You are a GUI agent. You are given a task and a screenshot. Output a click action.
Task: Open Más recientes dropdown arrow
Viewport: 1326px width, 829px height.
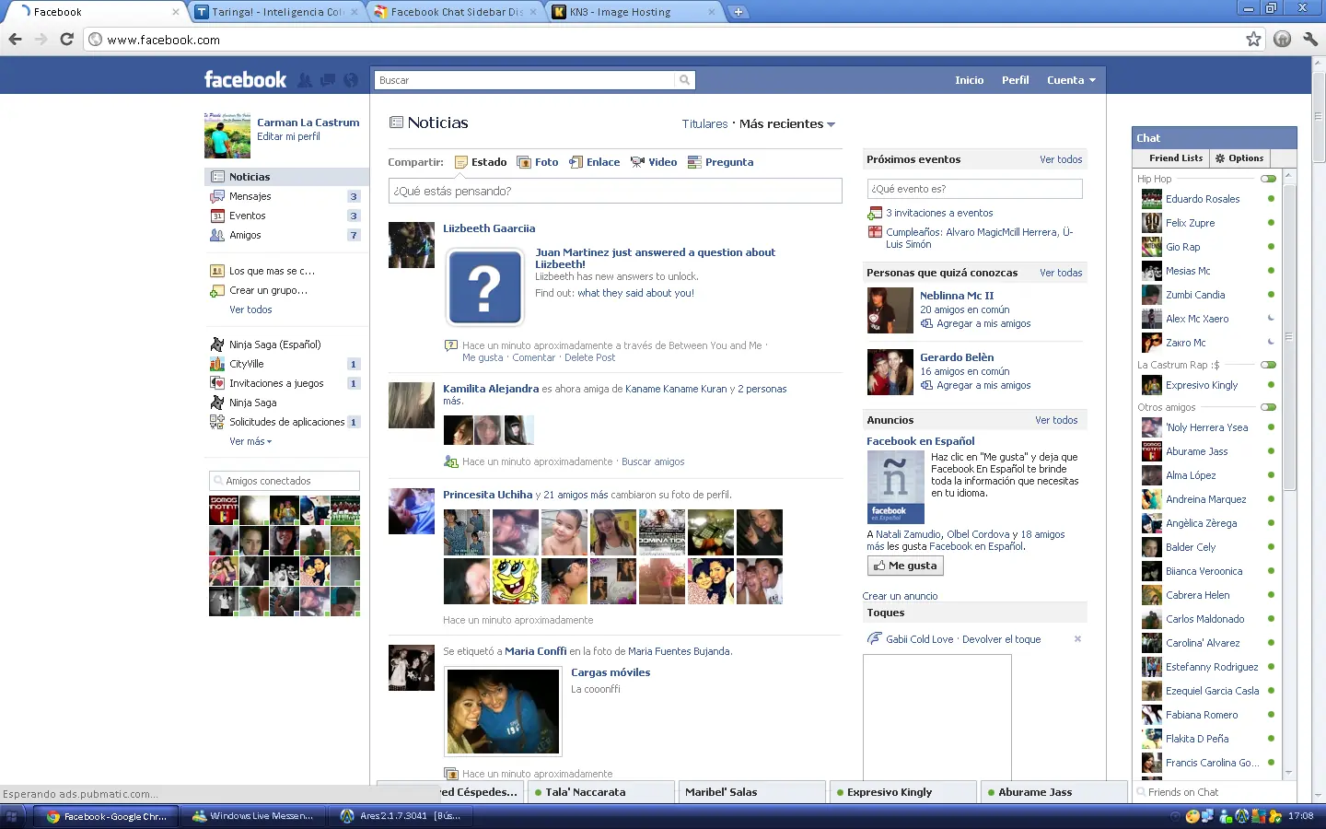pos(831,124)
